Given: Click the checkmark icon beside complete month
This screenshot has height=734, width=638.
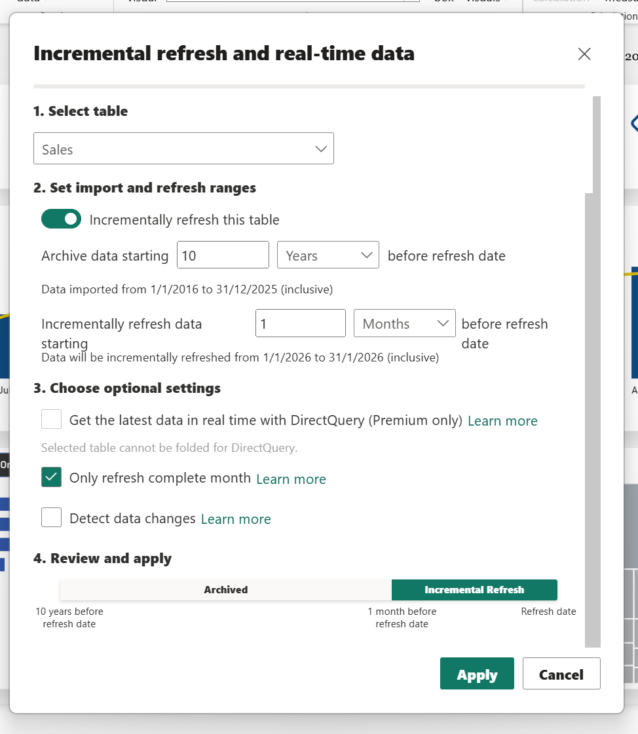Looking at the screenshot, I should pyautogui.click(x=52, y=478).
